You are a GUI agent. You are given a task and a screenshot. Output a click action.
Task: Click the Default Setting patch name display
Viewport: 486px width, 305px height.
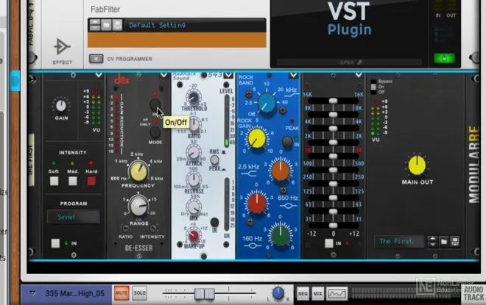tap(157, 25)
